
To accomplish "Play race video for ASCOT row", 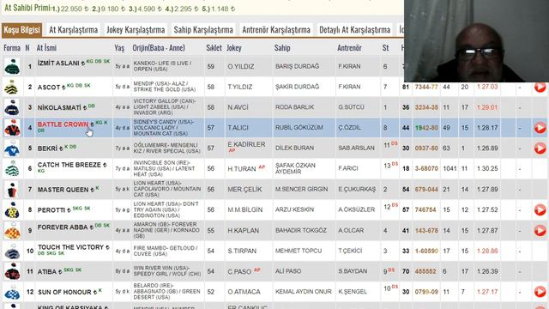I will [540, 87].
